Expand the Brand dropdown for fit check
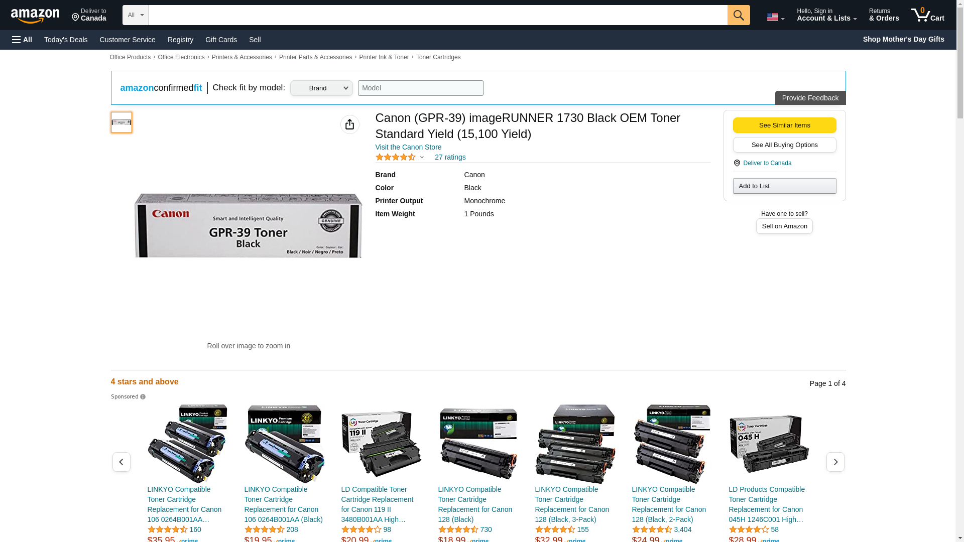Screen dimensions: 964x542 (x=321, y=88)
